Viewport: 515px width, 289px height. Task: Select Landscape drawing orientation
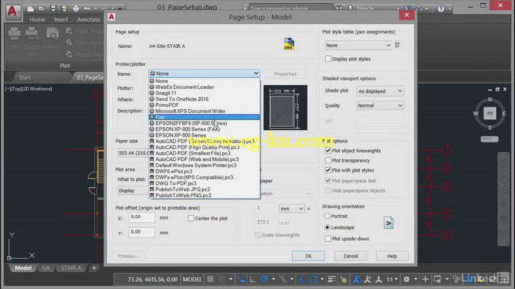pos(327,227)
